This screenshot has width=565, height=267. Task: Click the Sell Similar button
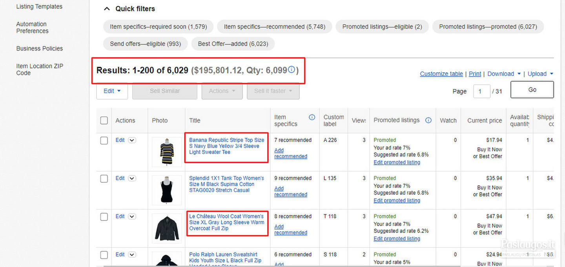coord(165,91)
